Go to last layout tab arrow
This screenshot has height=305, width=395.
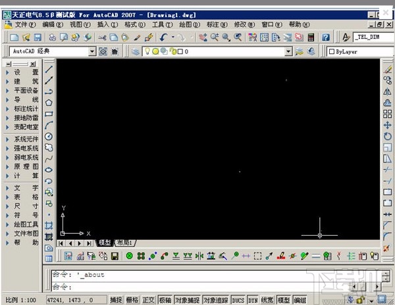tap(89, 243)
